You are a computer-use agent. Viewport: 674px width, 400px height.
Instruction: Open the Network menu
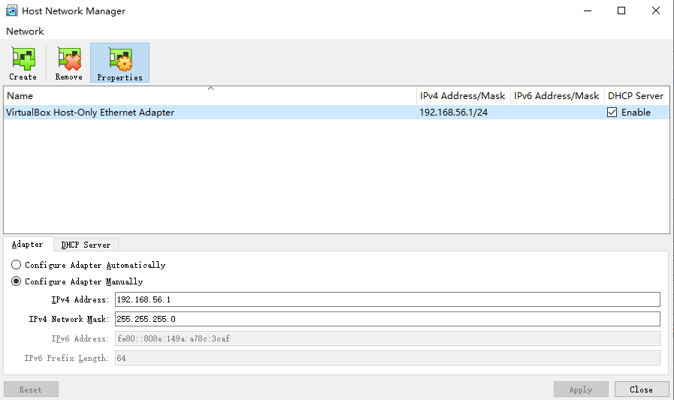tap(25, 32)
